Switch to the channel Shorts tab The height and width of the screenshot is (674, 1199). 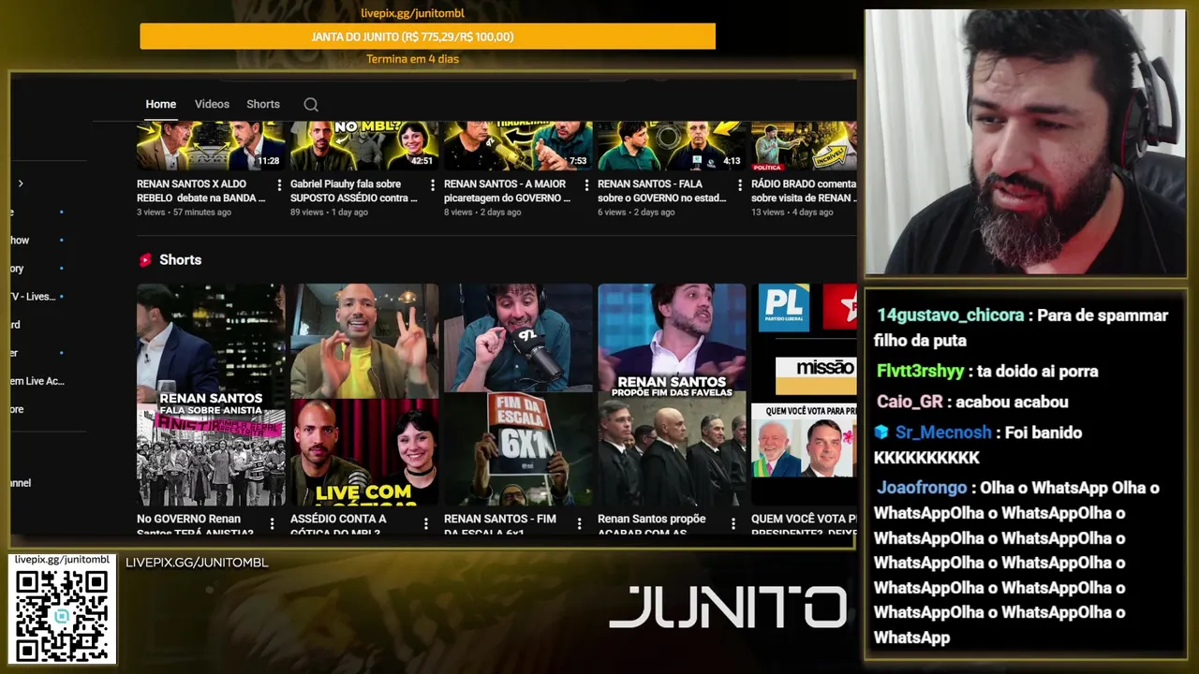point(263,104)
